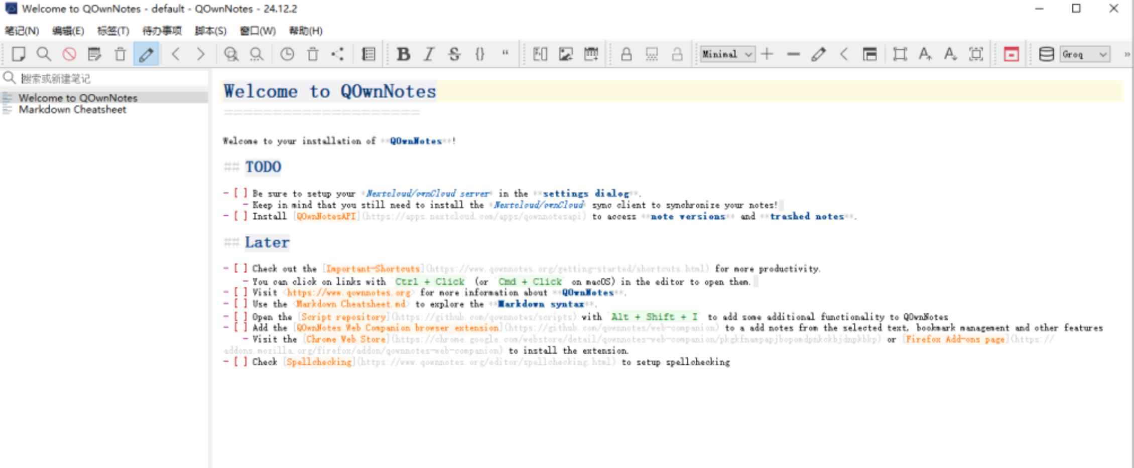The height and width of the screenshot is (468, 1134).
Task: Select the Markdown Cheatsheet note
Action: pyautogui.click(x=73, y=110)
